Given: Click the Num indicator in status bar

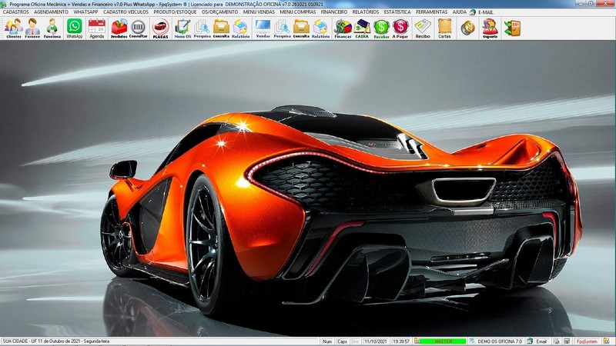Looking at the screenshot, I should pyautogui.click(x=327, y=341).
